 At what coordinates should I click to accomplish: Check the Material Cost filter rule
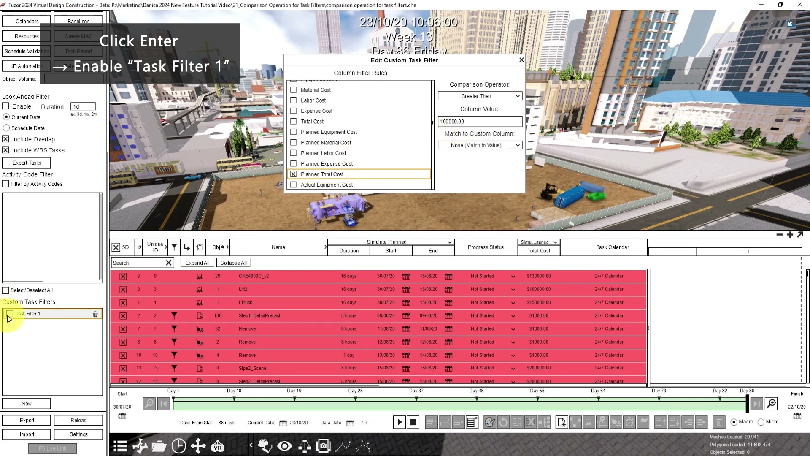pos(294,90)
